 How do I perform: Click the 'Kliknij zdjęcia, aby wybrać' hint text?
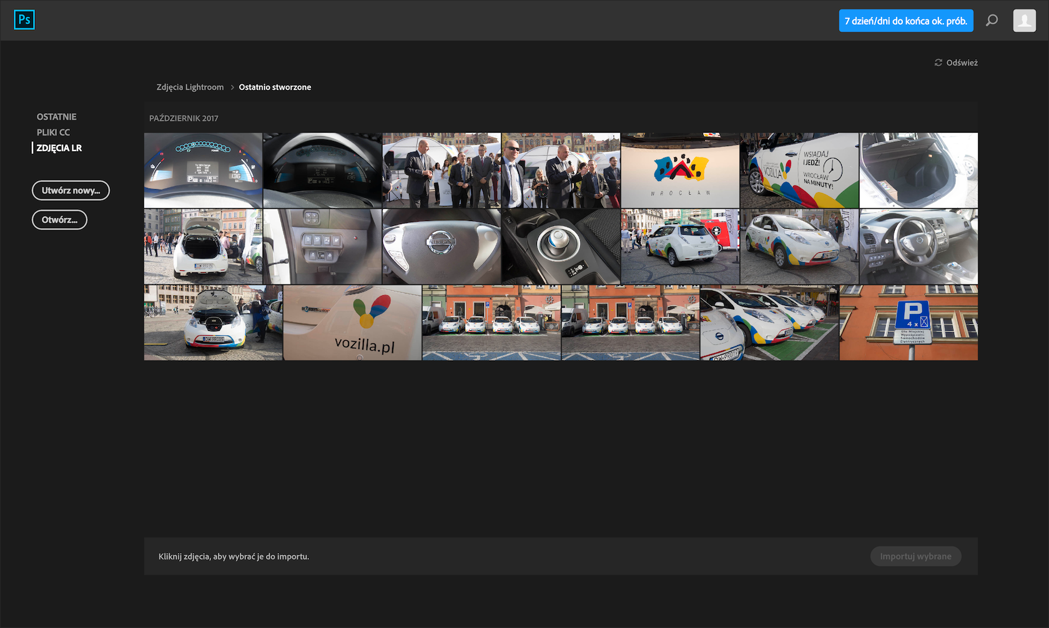(234, 556)
